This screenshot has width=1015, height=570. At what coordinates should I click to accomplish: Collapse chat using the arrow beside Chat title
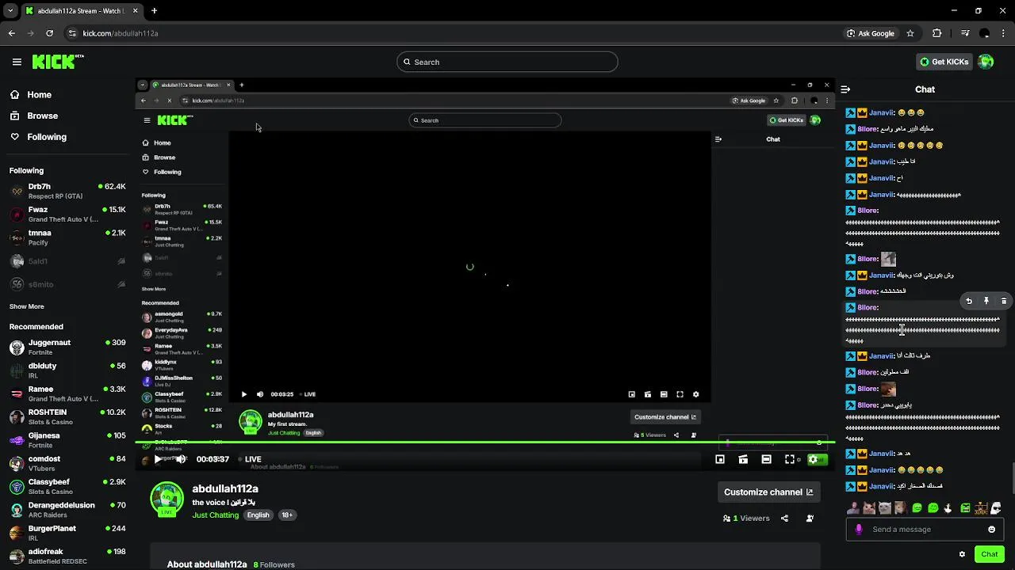845,89
